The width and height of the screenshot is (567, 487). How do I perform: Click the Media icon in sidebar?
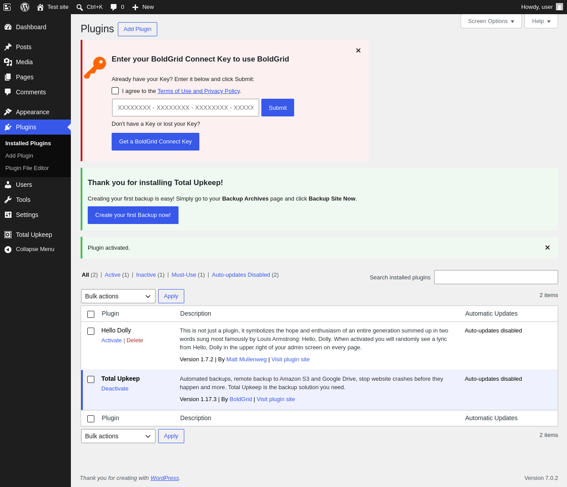click(x=8, y=62)
